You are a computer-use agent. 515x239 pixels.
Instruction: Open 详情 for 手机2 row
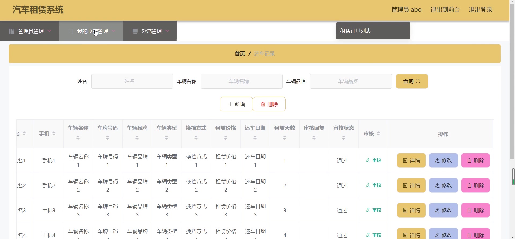[x=411, y=185]
